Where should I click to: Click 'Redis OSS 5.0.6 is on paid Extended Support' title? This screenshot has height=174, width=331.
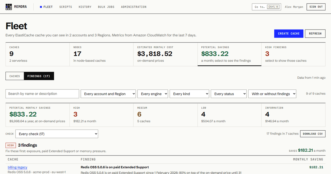pos(115,167)
